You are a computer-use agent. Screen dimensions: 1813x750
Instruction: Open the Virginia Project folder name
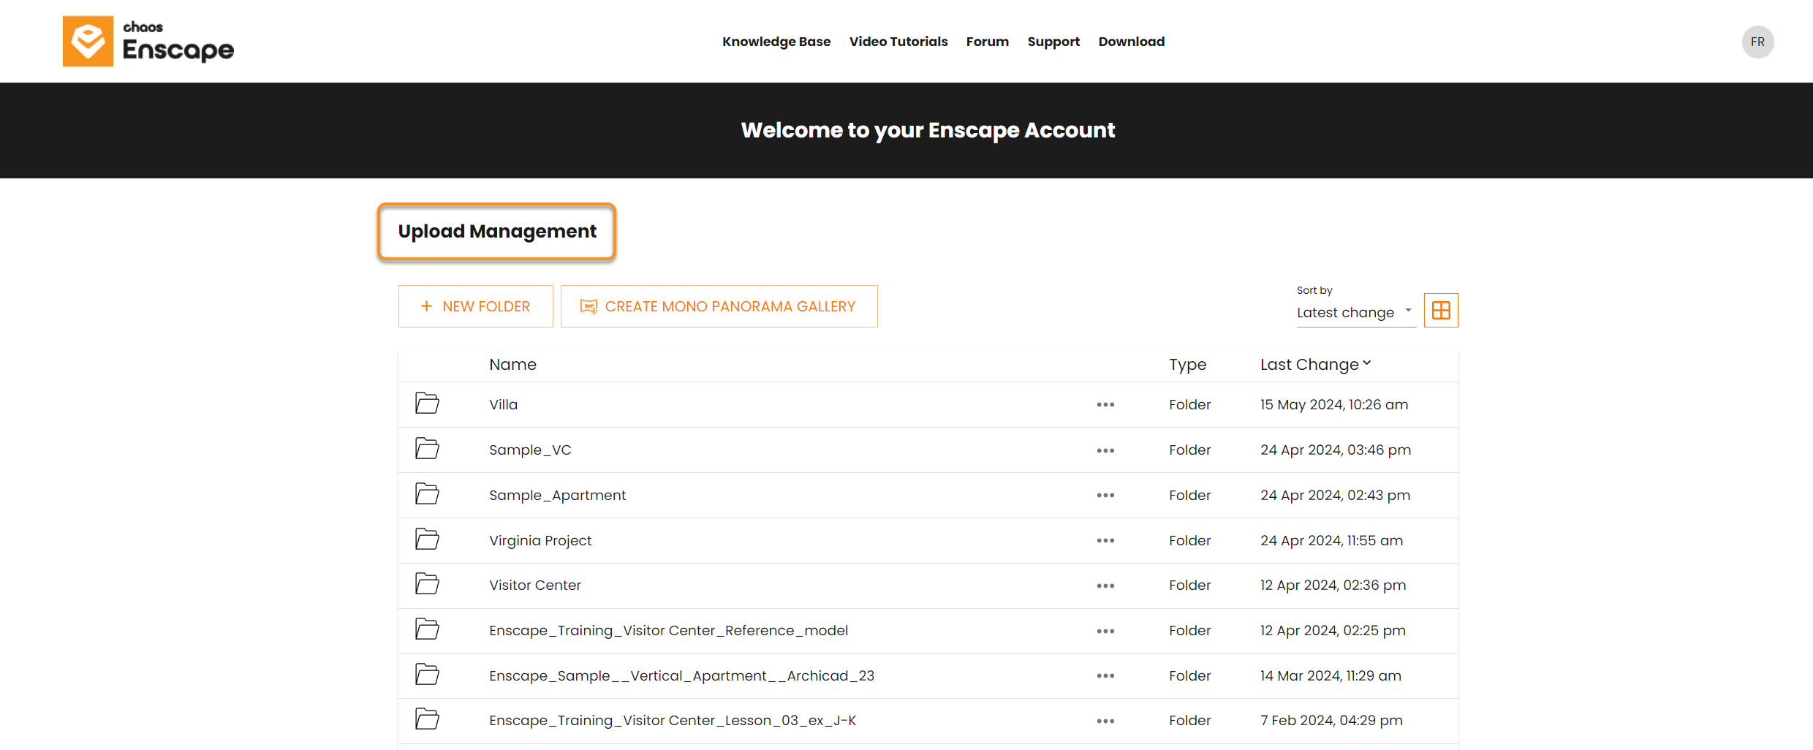click(x=540, y=540)
